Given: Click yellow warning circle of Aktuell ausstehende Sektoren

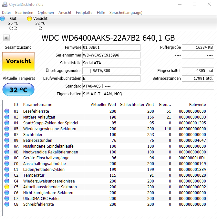Looking at the screenshot, I should pos(7,187).
